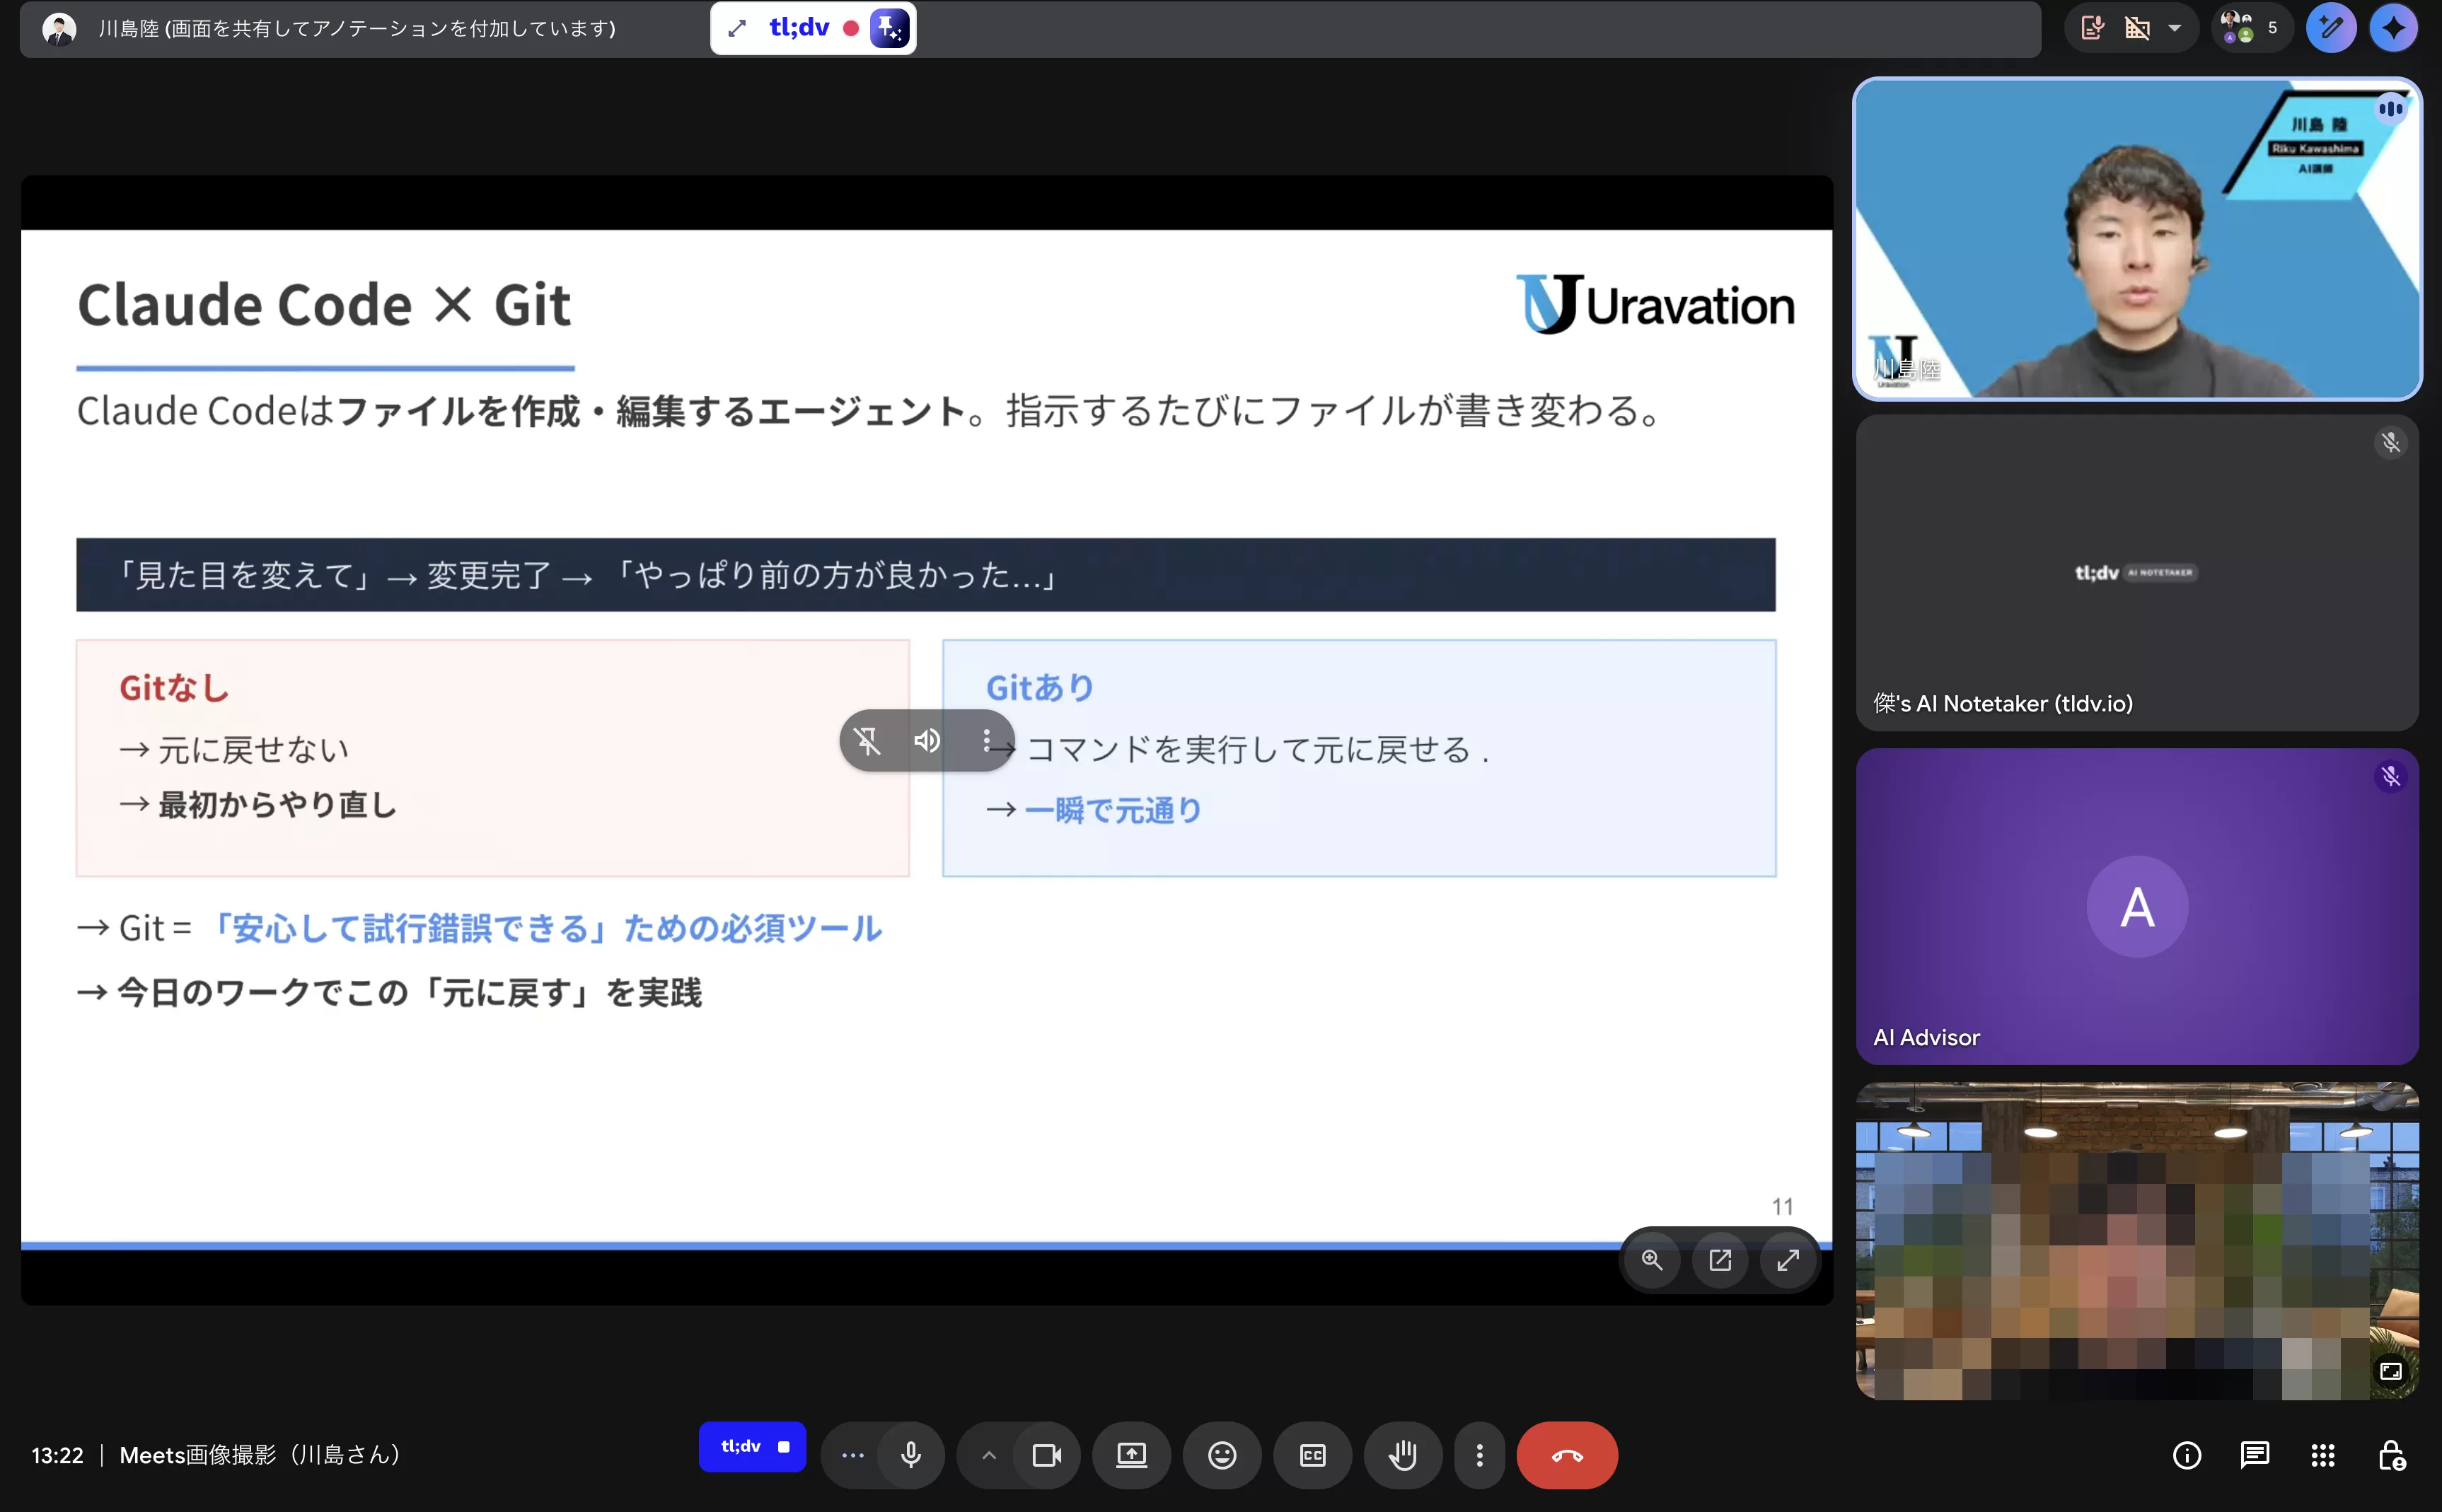Raise your hand
2442x1512 pixels.
[x=1402, y=1455]
